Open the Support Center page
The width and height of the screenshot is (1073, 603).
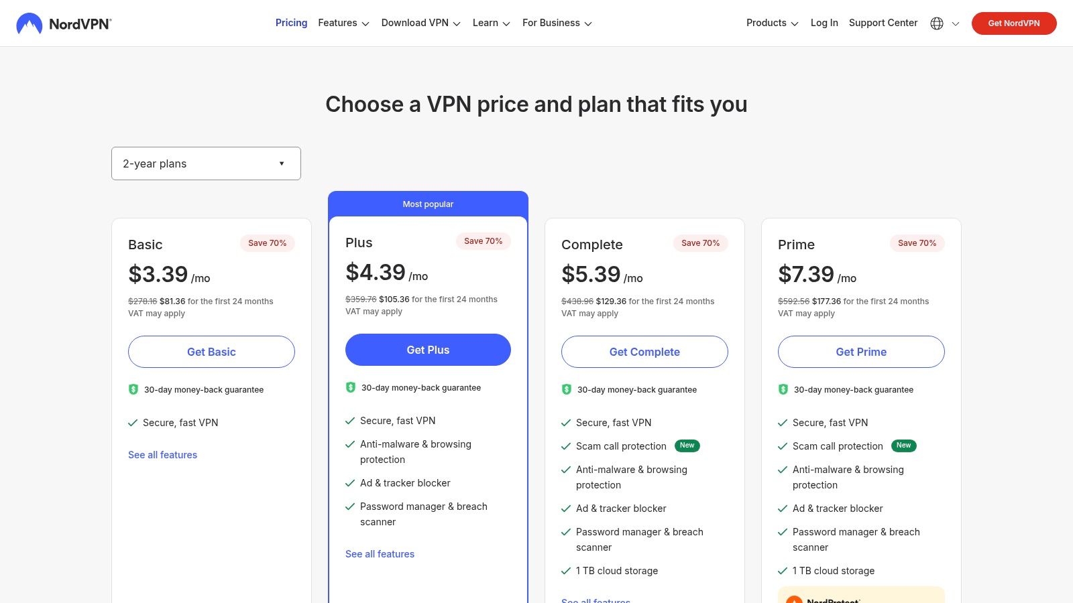point(883,23)
